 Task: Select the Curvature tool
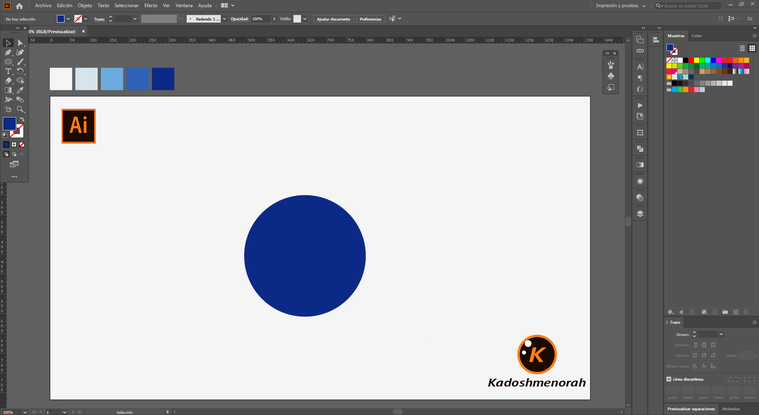coord(20,52)
